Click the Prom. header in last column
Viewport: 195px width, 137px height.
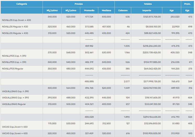(187, 4)
